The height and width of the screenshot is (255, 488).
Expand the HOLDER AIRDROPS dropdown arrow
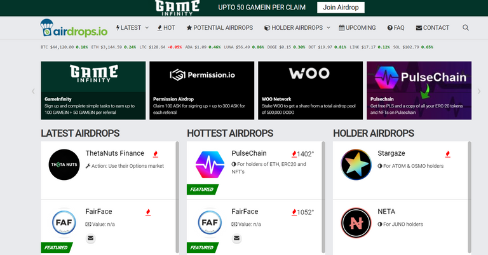coord(329,28)
